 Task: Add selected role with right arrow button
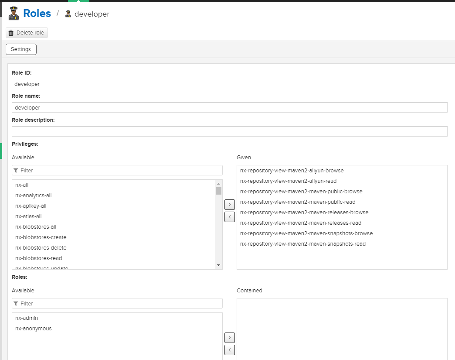click(229, 337)
